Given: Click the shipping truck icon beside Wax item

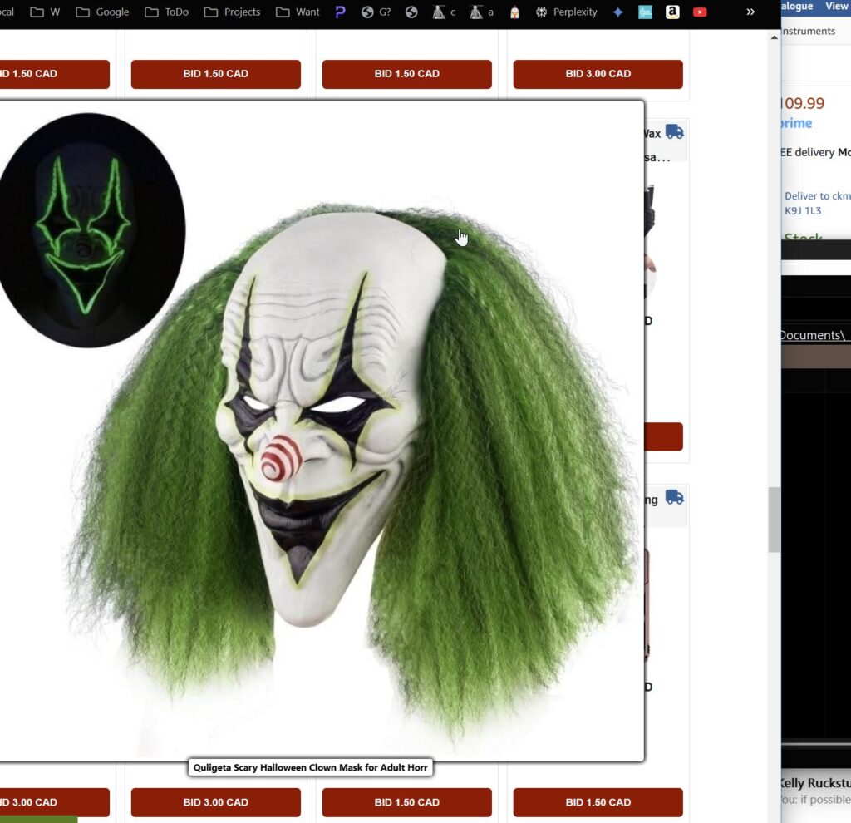Looking at the screenshot, I should pos(674,132).
